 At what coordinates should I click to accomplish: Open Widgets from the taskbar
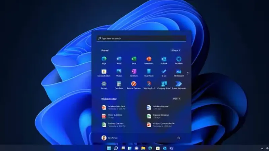tap(130, 148)
